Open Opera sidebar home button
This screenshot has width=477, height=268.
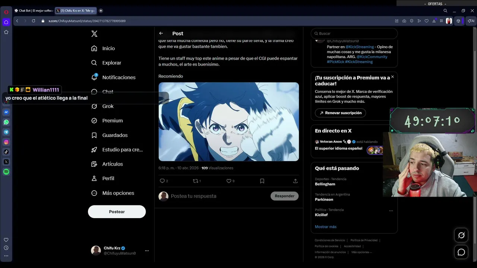6,22
